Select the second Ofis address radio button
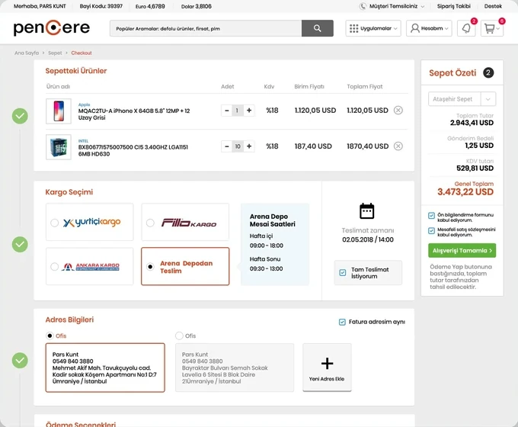Screen dimensions: 518x427 (179, 335)
